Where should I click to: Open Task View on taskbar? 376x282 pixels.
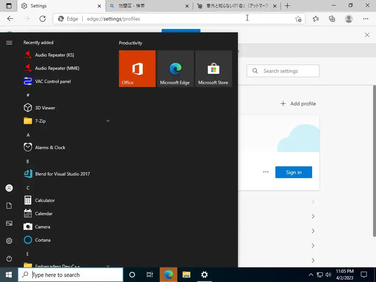pyautogui.click(x=150, y=275)
